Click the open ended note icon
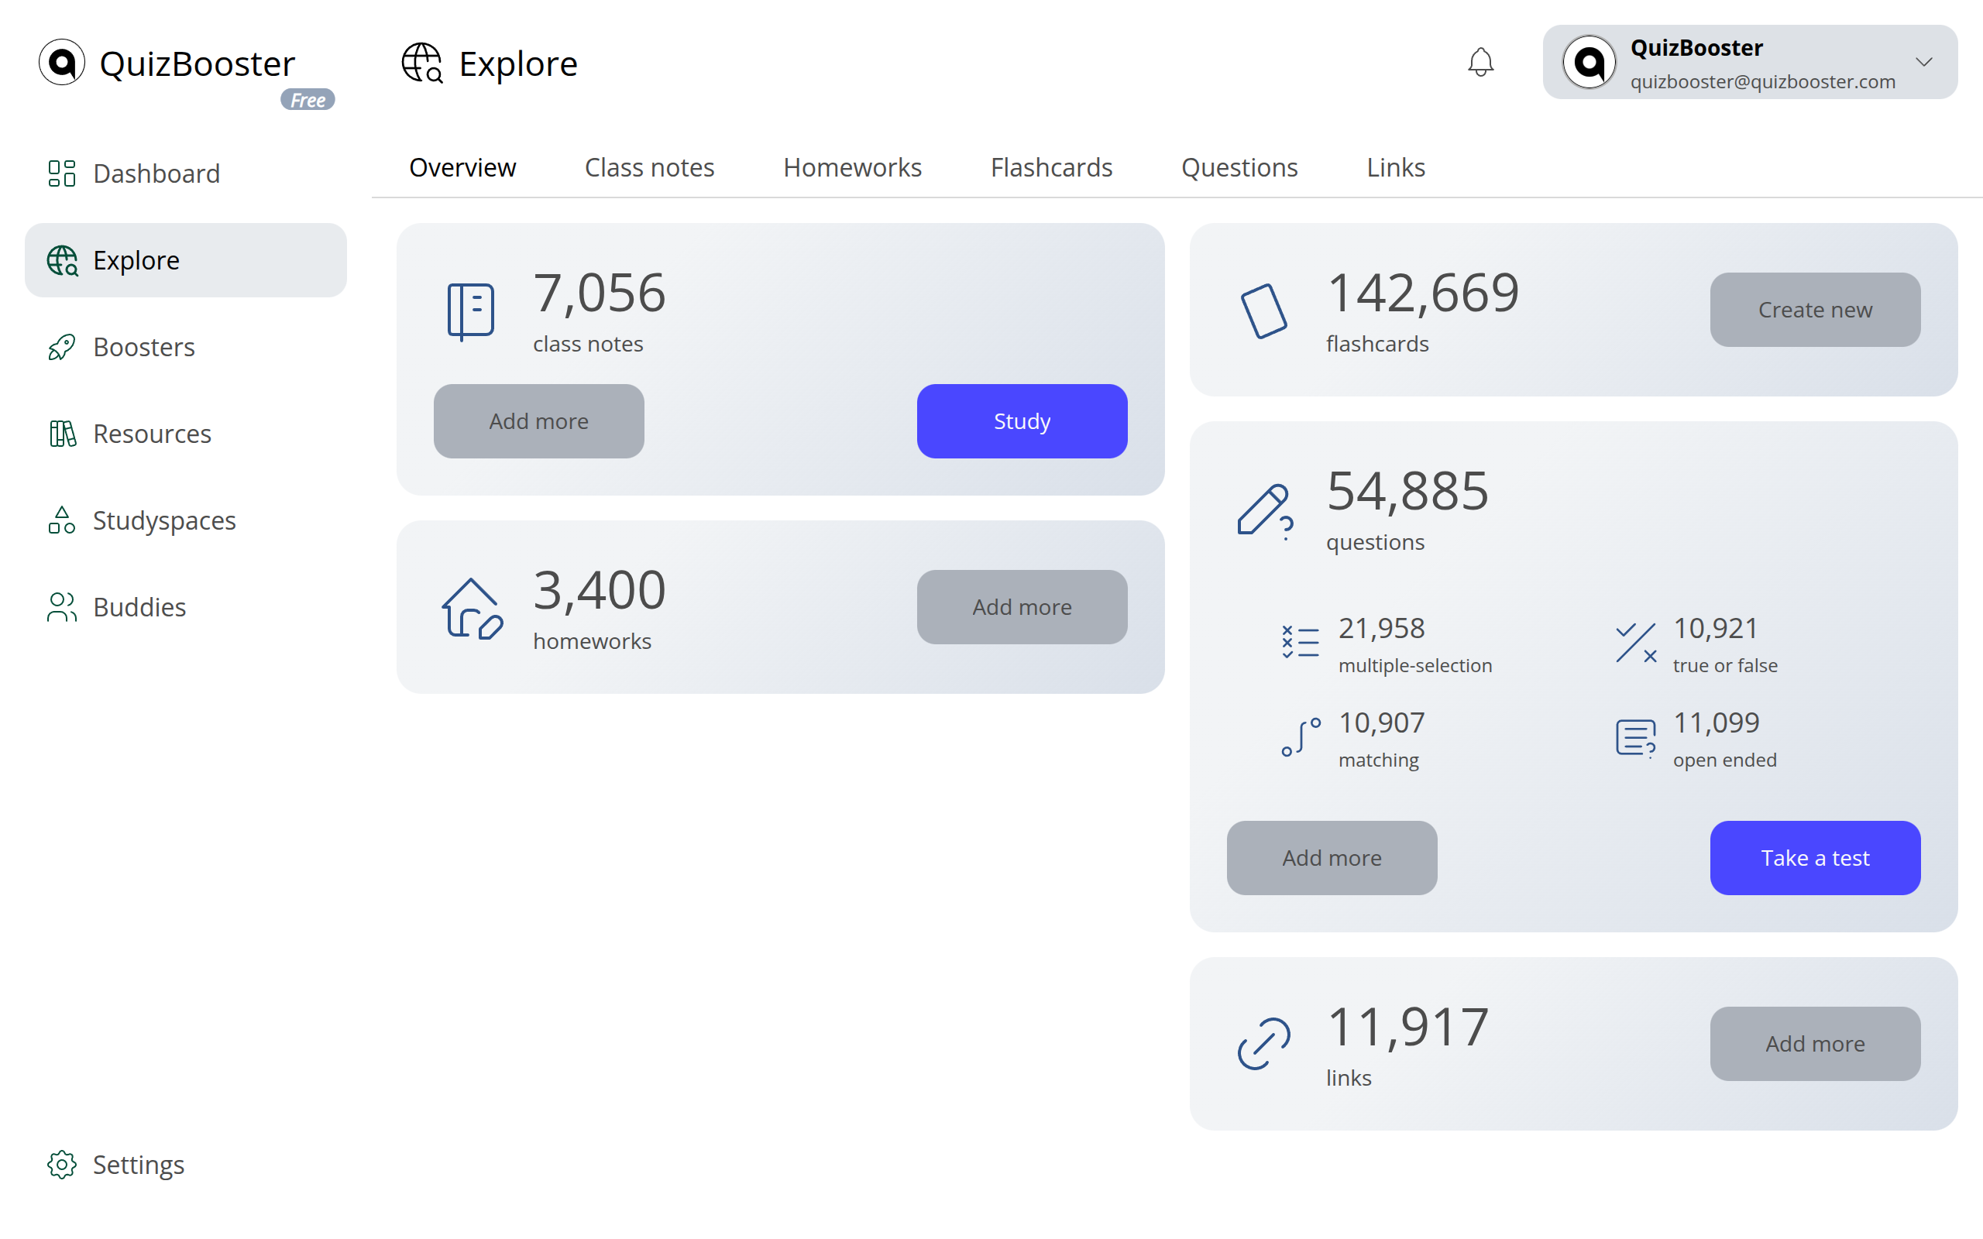Screen dimensions: 1983x1239 coord(1635,737)
